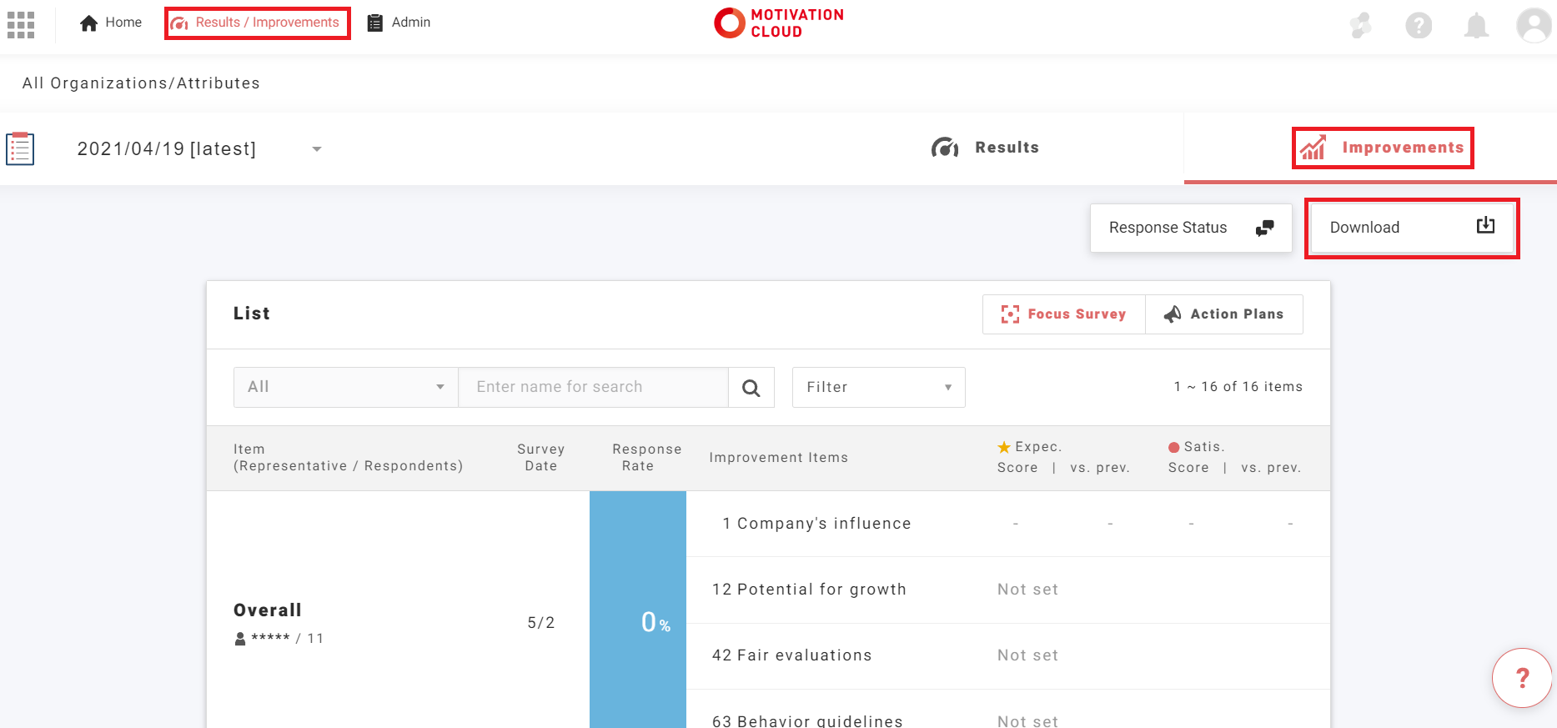
Task: Click the survey clipboard icon beside date
Action: [20, 148]
